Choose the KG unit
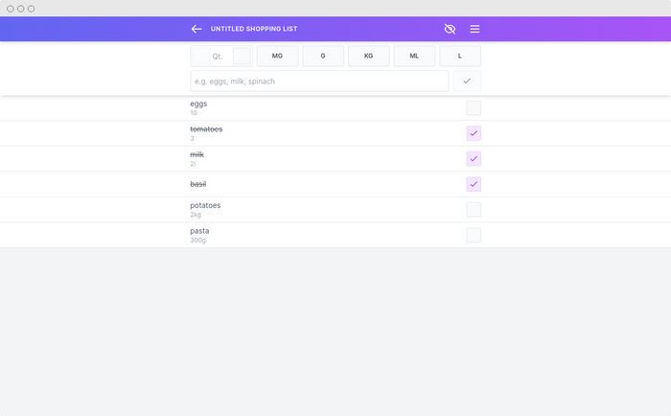Image resolution: width=671 pixels, height=416 pixels. click(368, 57)
